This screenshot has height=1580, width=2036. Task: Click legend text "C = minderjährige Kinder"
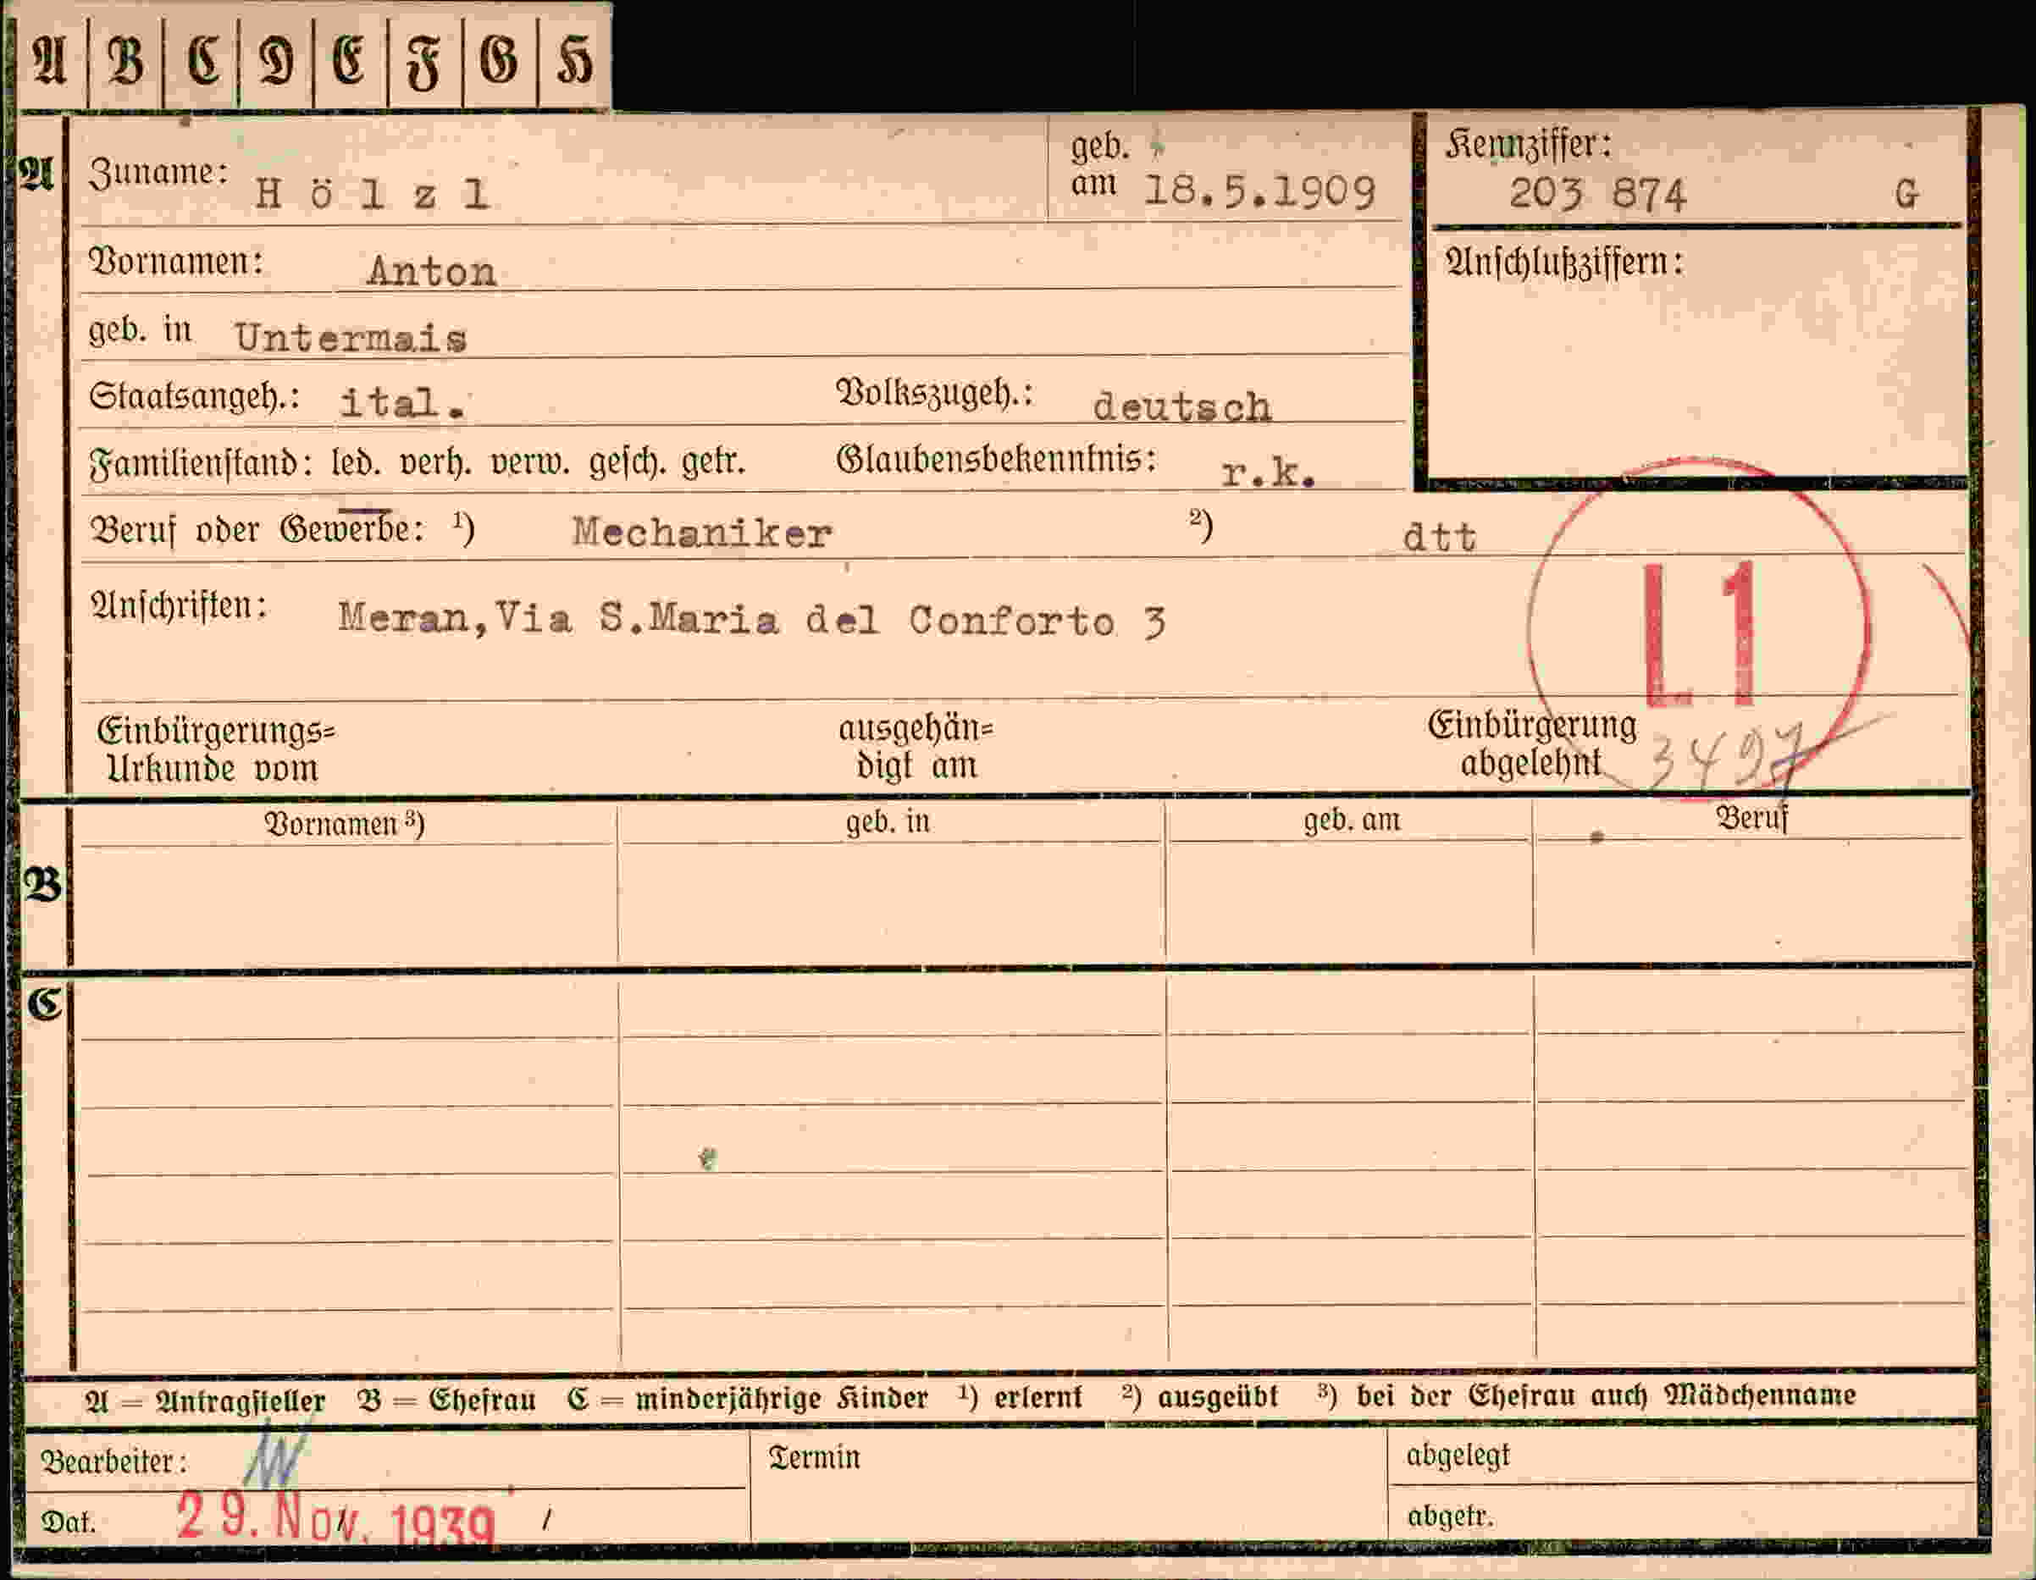pos(748,1398)
